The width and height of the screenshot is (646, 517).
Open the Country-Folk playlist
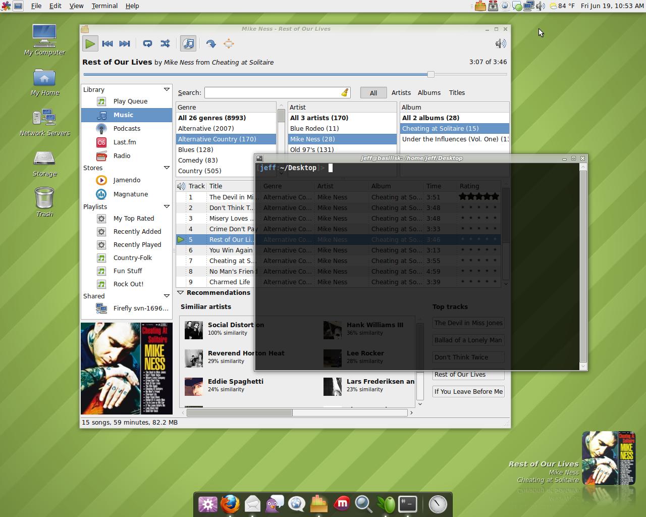(x=127, y=257)
